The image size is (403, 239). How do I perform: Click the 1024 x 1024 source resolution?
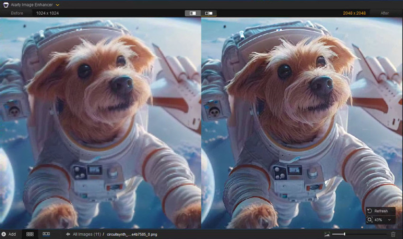pos(47,13)
